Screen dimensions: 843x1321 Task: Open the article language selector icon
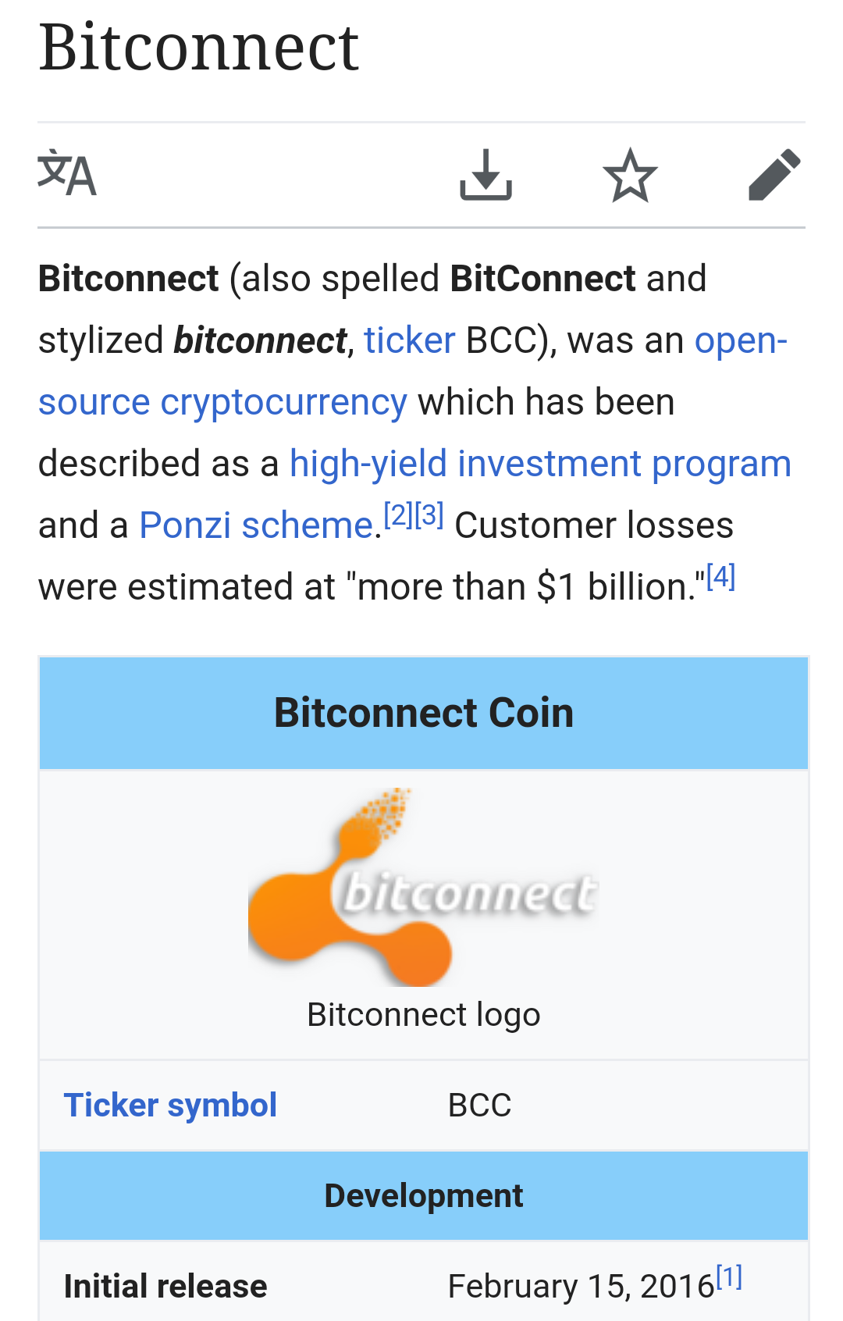(67, 174)
